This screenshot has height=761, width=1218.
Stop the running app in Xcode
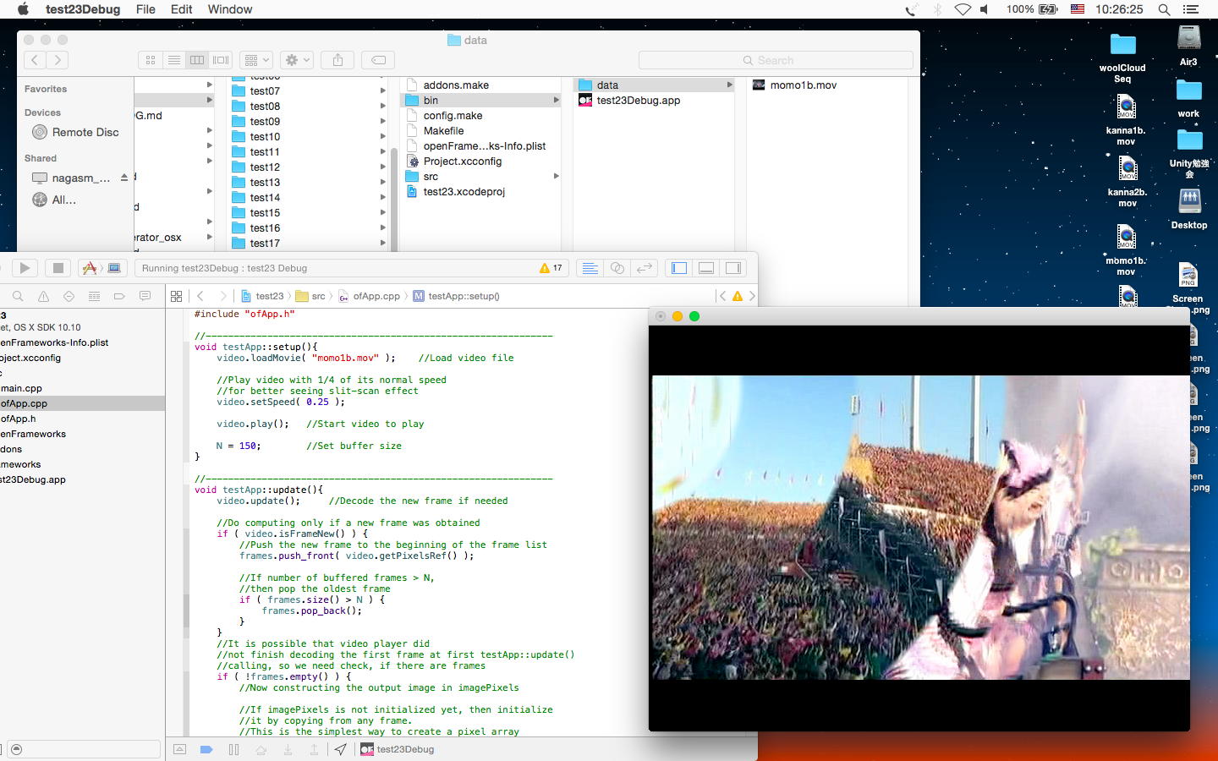tap(58, 268)
